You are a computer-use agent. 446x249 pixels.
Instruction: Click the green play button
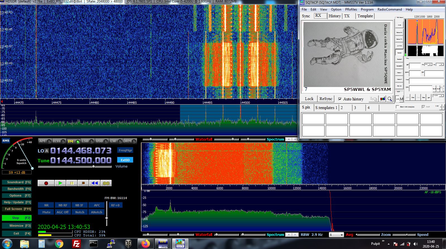[x=60, y=183]
